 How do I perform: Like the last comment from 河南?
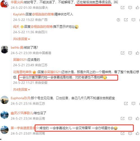click(x=137, y=133)
